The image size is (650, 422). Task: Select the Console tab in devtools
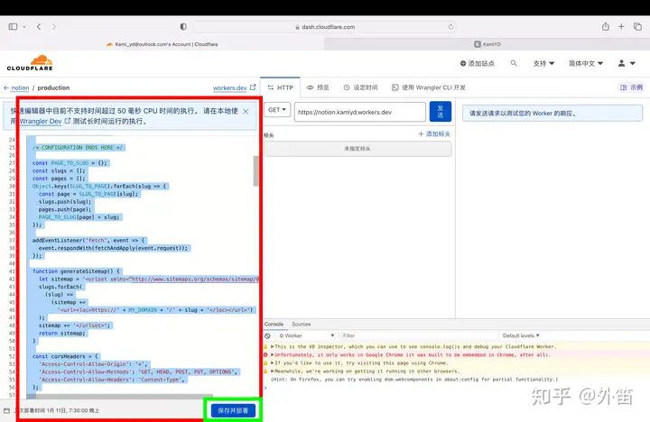click(274, 325)
